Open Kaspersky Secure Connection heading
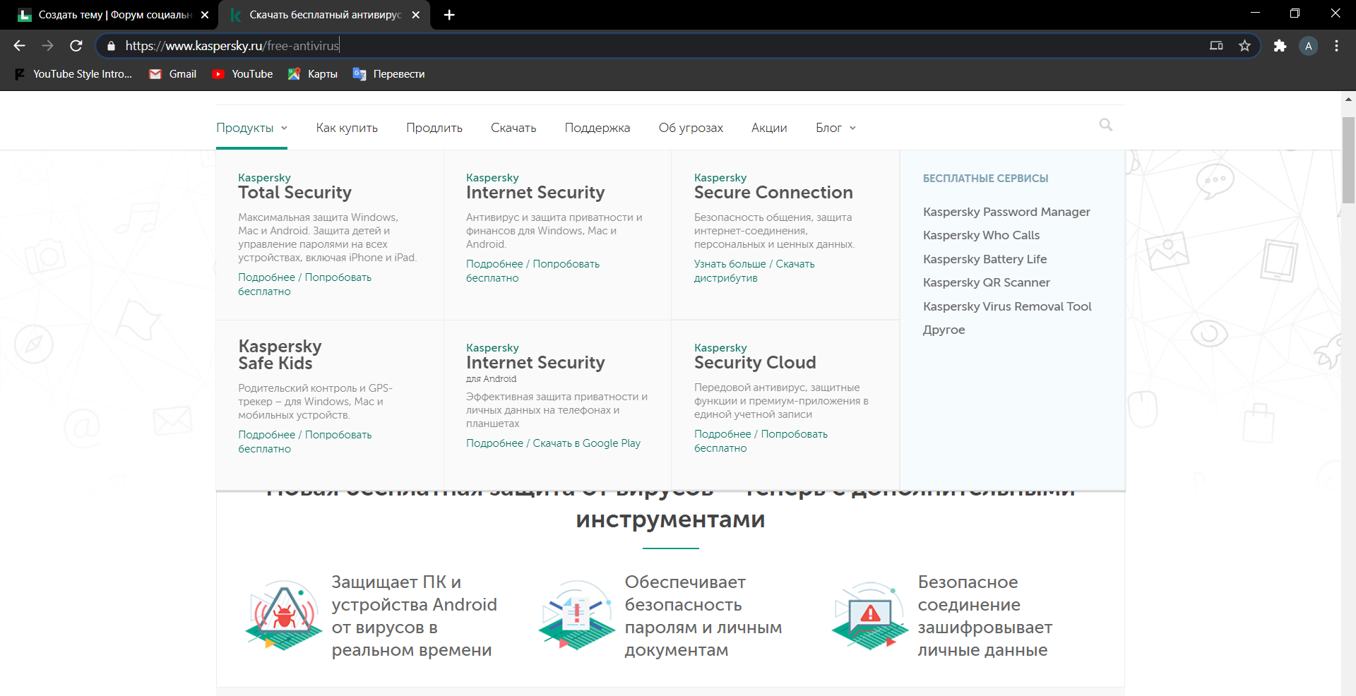 [x=773, y=187]
